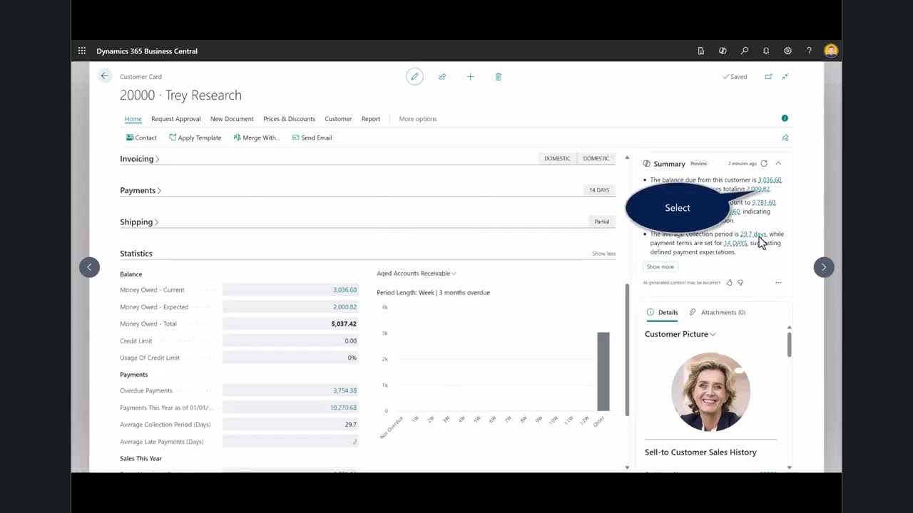Expand the Shipping section
This screenshot has height=513, width=913.
point(139,222)
